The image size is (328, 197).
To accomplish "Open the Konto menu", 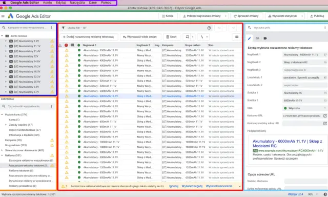I will (48, 3).
